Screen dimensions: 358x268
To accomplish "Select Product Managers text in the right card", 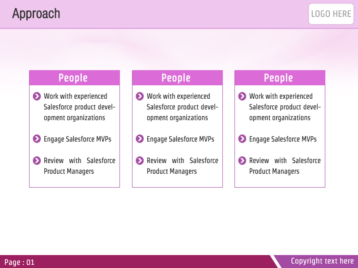I will click(274, 172).
